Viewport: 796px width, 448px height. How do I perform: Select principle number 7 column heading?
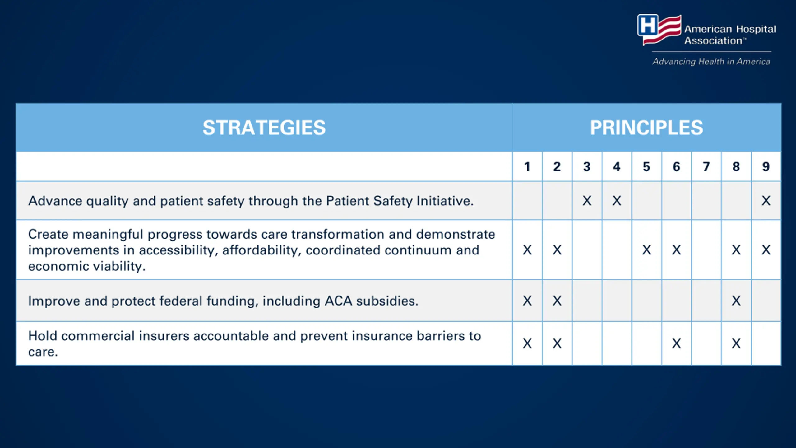click(x=706, y=167)
